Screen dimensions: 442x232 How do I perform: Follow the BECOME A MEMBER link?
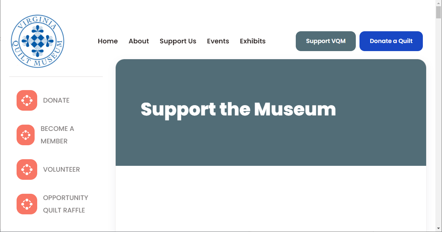pyautogui.click(x=57, y=135)
